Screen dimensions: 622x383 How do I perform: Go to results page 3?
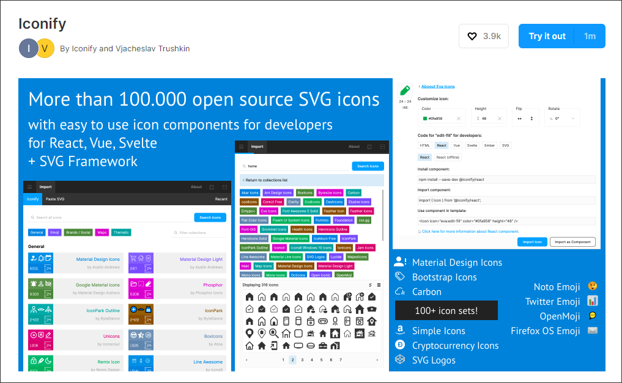click(x=302, y=360)
